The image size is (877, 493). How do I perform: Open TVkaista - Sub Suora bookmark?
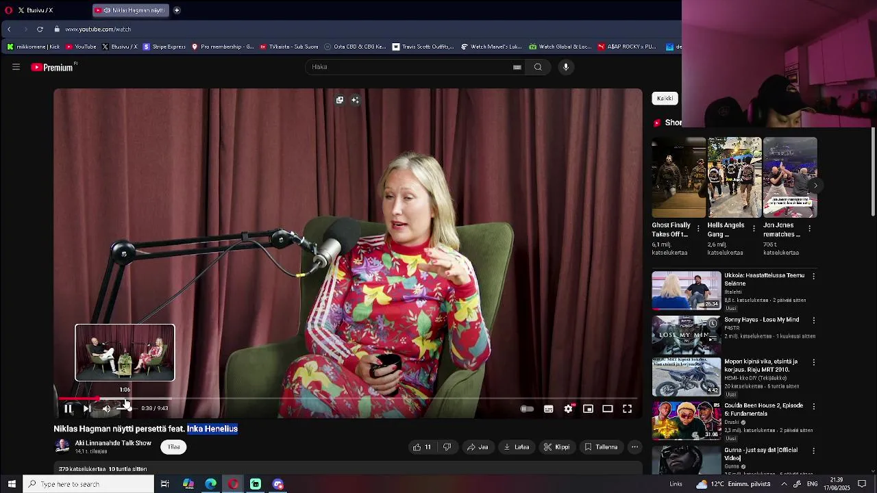click(288, 47)
